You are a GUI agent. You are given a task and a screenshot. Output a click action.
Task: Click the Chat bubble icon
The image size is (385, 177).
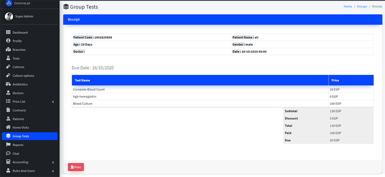pyautogui.click(x=8, y=154)
